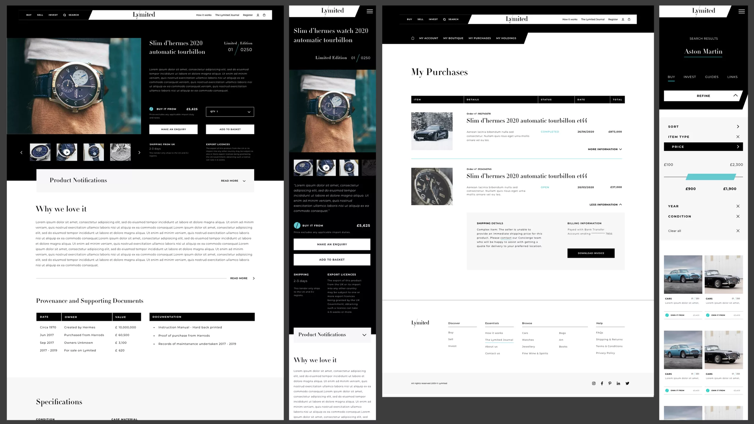Remove Year filter with its X icon
The height and width of the screenshot is (424, 754).
click(x=738, y=206)
